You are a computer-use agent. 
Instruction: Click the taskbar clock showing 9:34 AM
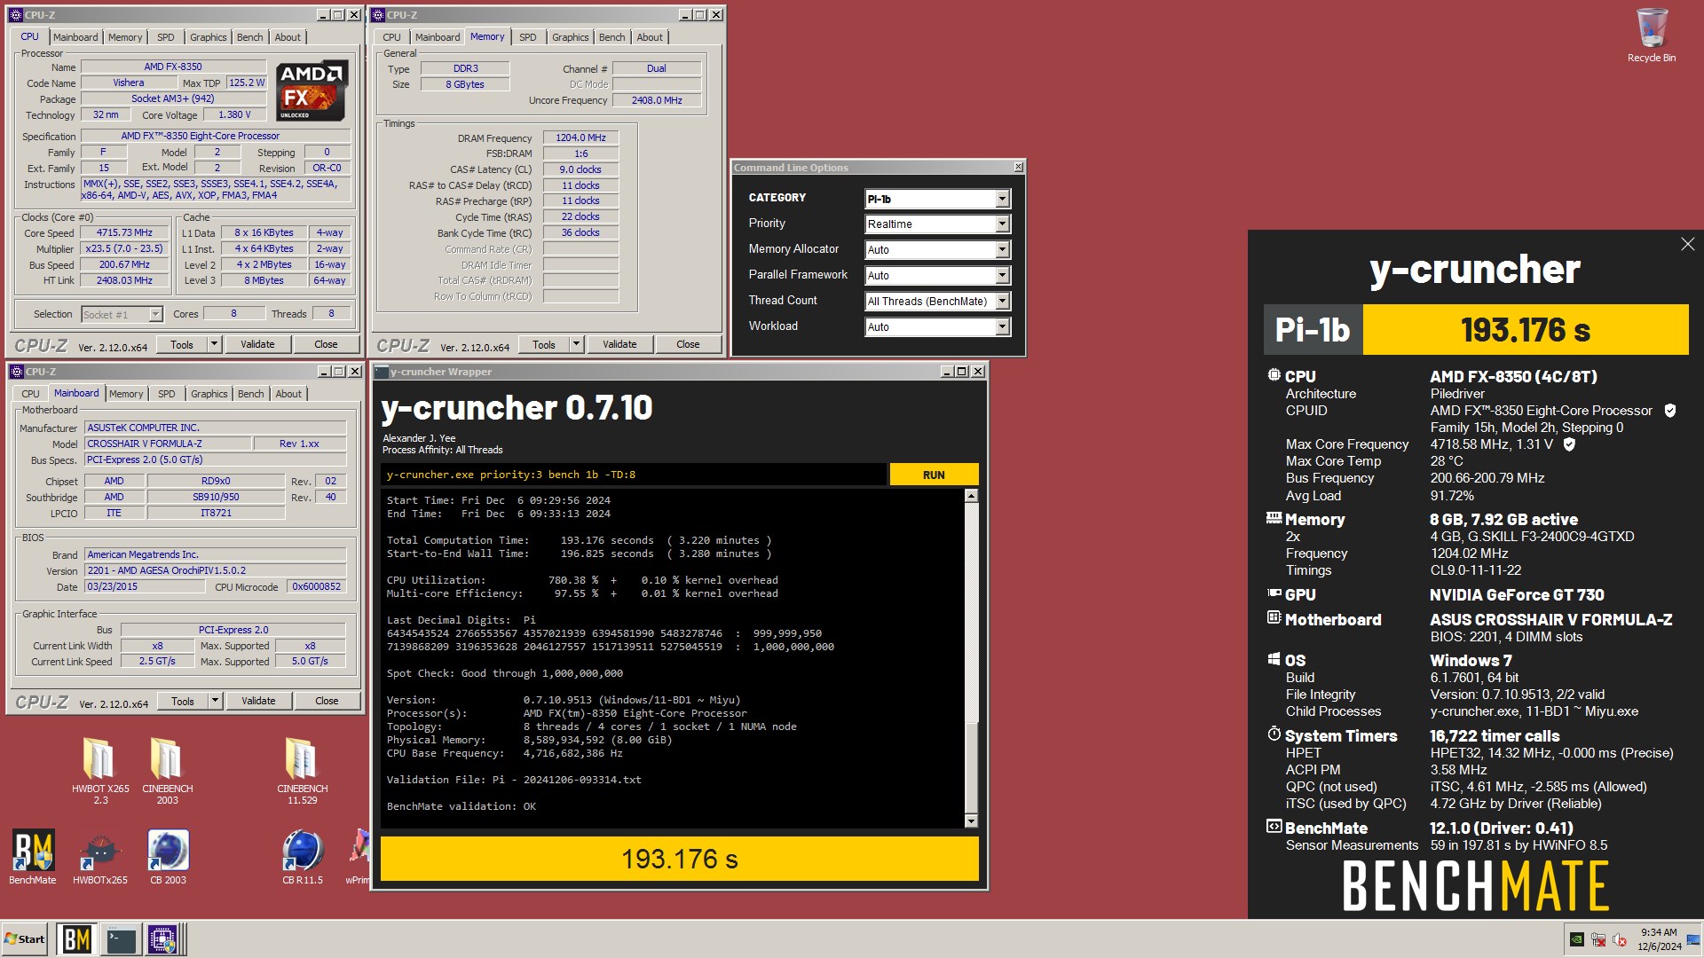point(1659,939)
